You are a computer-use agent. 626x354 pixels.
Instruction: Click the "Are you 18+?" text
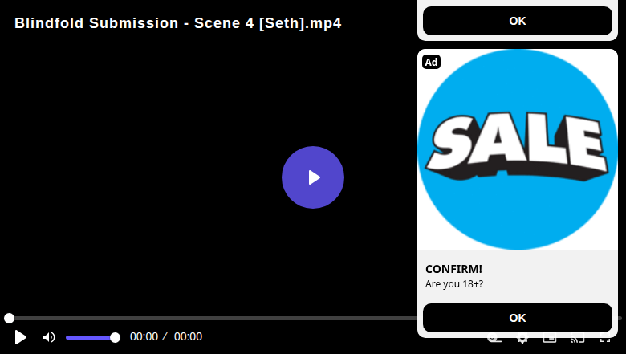pos(454,284)
